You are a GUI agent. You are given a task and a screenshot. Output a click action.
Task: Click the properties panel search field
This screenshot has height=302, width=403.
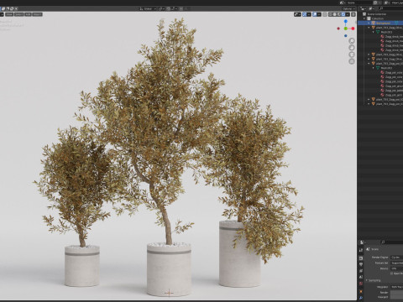pos(392,242)
